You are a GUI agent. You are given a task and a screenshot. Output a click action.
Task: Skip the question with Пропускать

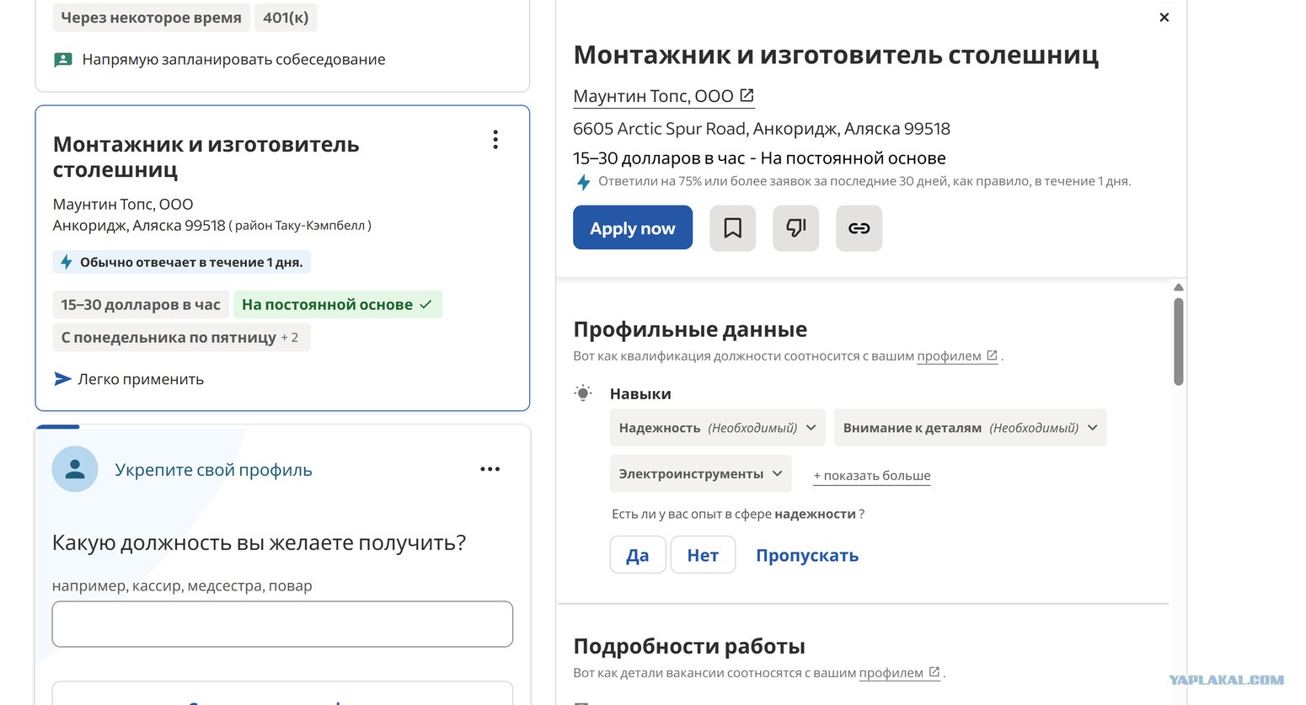click(x=807, y=555)
